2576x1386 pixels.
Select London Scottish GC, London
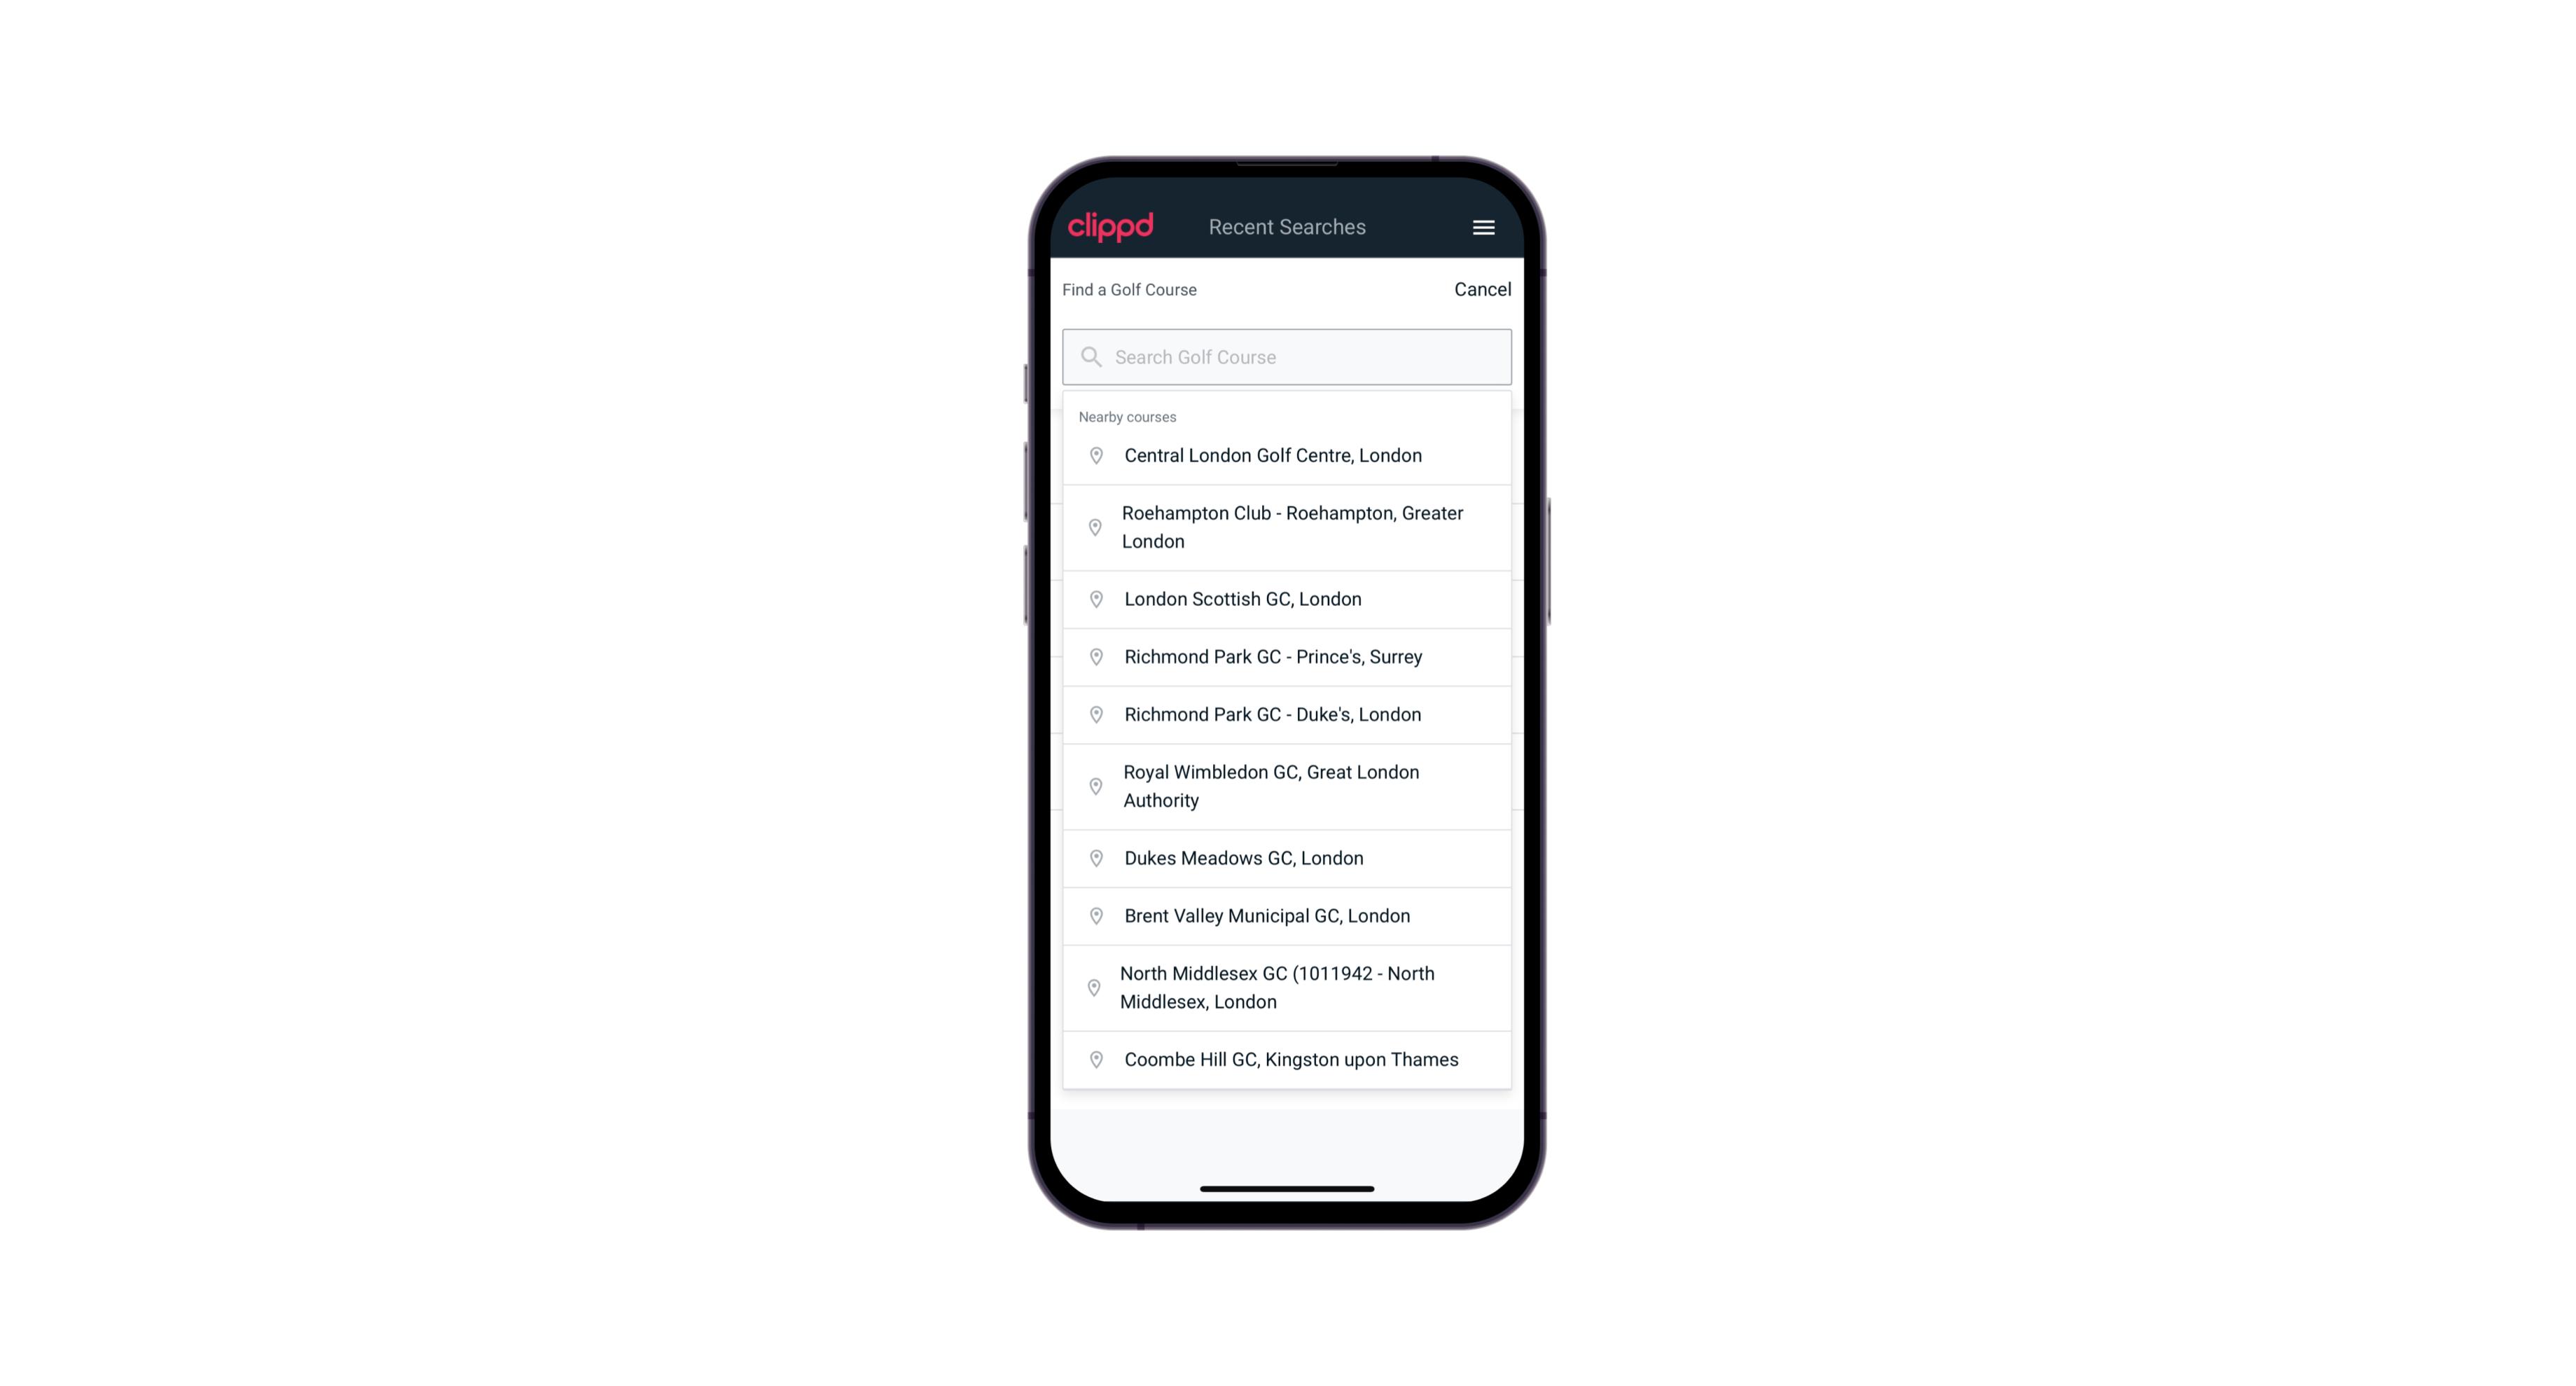coord(1287,599)
